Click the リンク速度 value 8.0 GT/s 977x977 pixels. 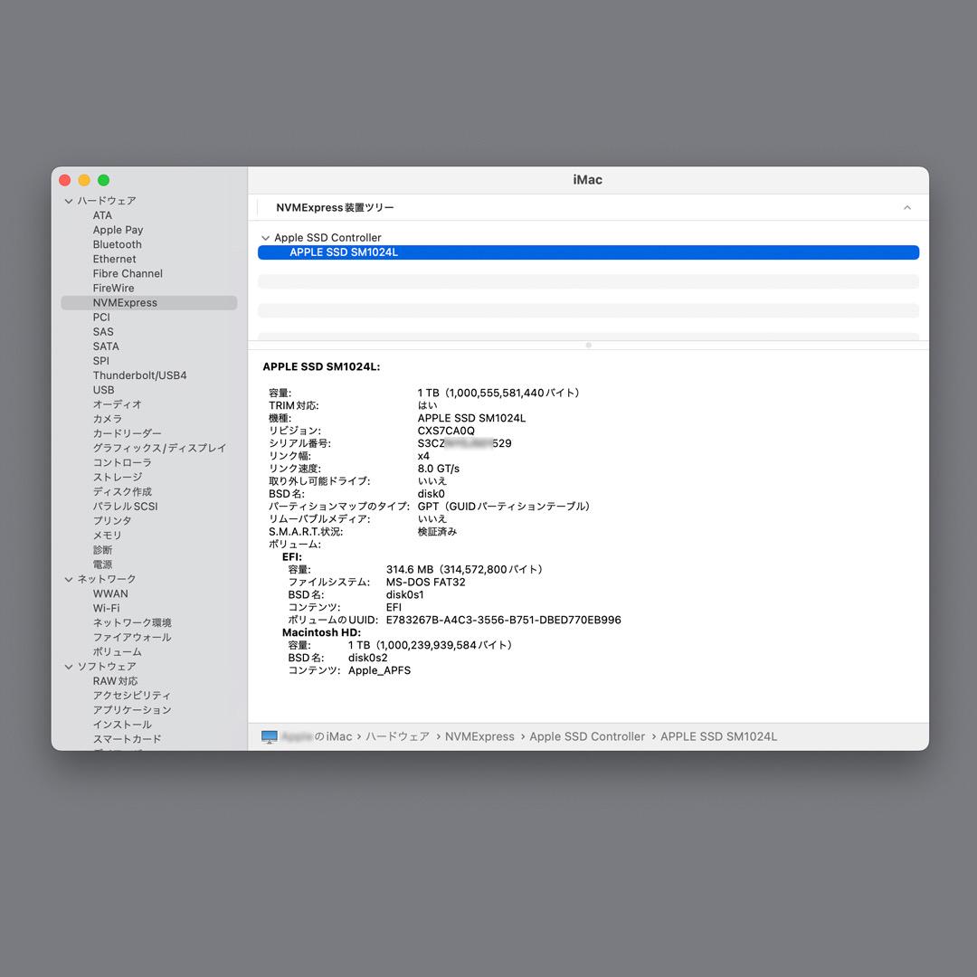438,469
